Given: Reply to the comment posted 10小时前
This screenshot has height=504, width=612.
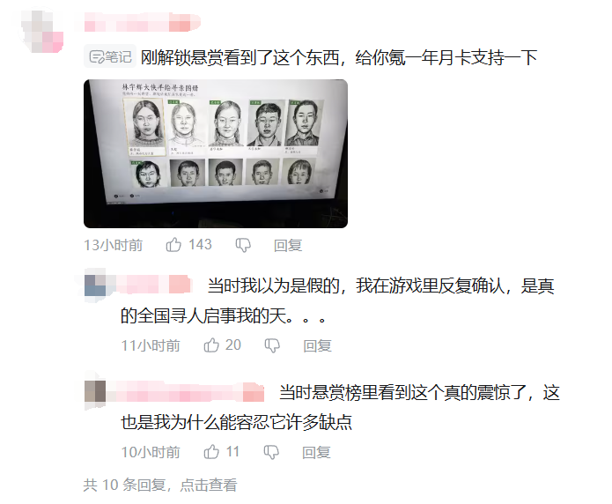Looking at the screenshot, I should [316, 452].
